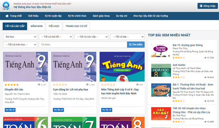
Task: Click the site logo icon
Action: pos(6,6)
